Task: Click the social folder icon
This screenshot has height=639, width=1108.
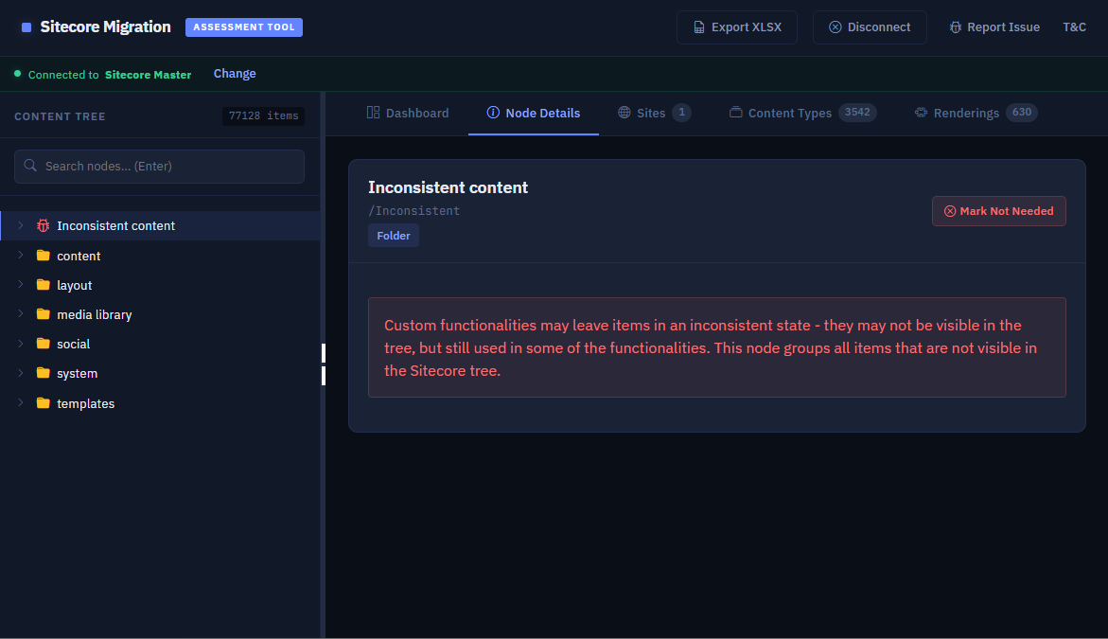Action: (43, 344)
